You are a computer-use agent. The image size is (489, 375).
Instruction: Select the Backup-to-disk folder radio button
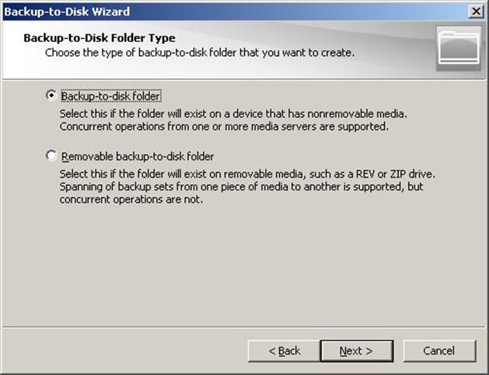[x=51, y=95]
